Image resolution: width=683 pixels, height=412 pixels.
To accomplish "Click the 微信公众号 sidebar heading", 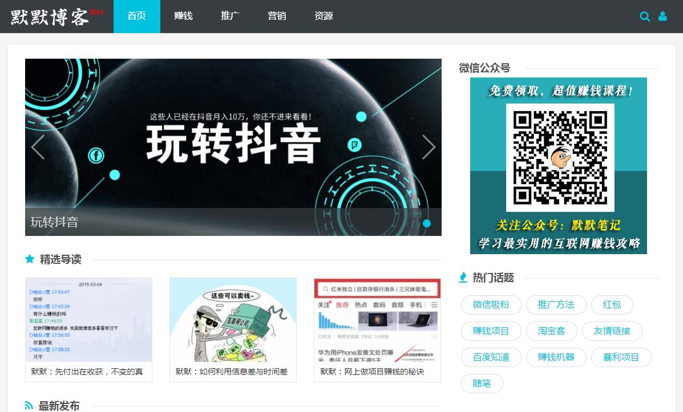I will (x=484, y=68).
